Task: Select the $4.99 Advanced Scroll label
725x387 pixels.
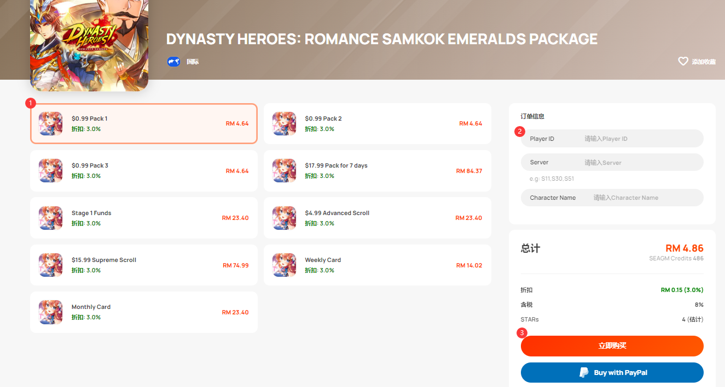Action: [x=337, y=213]
